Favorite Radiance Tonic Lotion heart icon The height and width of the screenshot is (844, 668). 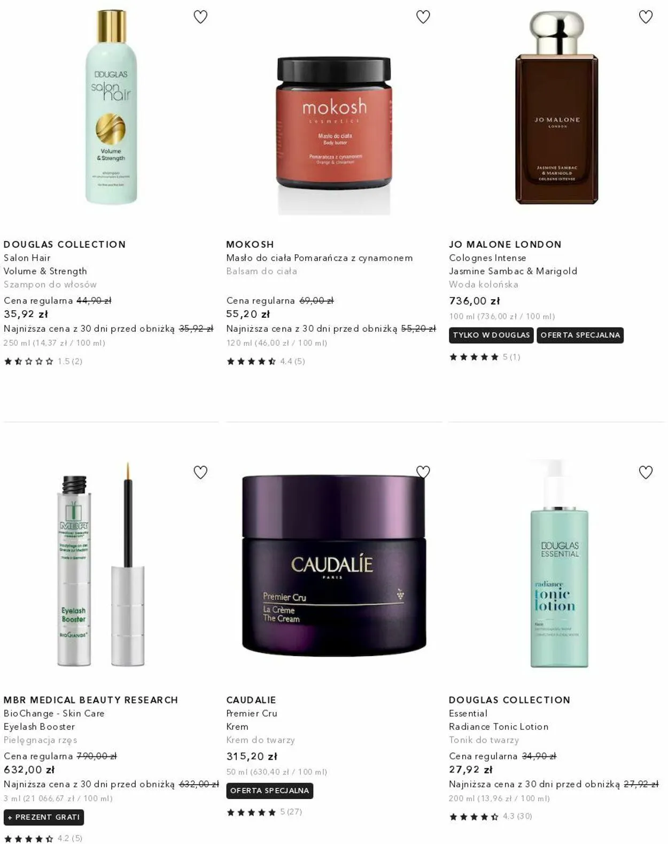point(646,472)
